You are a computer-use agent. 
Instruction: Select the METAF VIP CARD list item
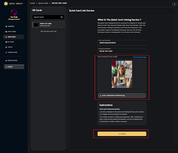(48, 25)
